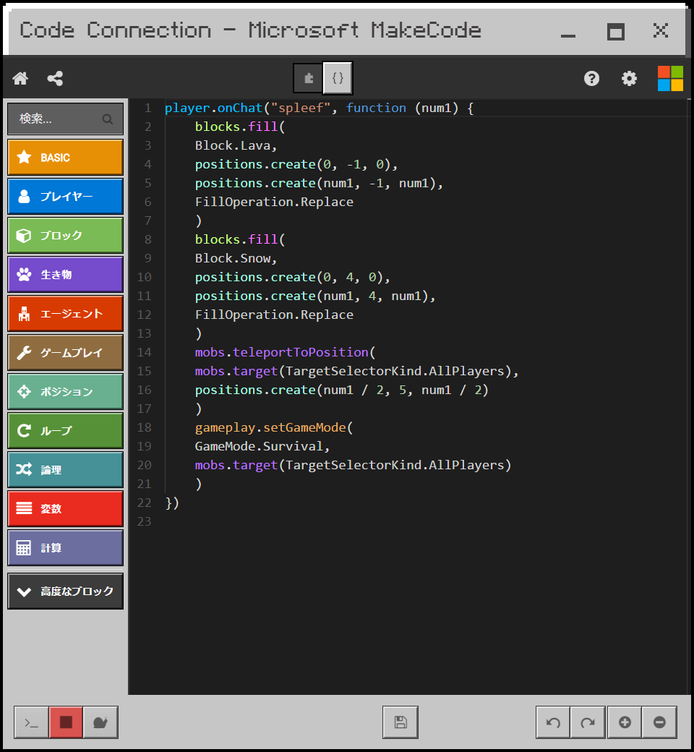The width and height of the screenshot is (694, 752).
Task: Toggle the console terminal panel
Action: 30,722
